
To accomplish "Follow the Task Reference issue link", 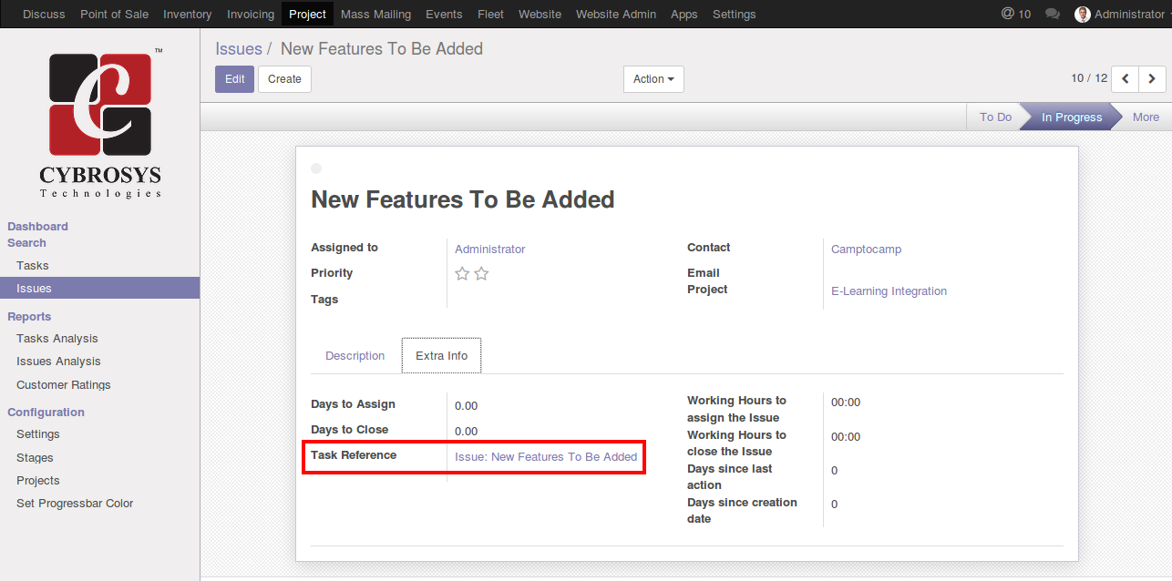I will 546,457.
